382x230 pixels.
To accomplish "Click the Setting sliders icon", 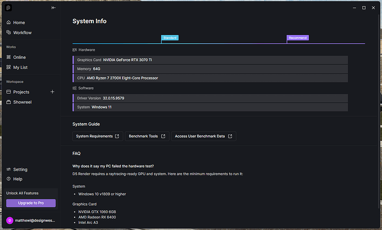I will tap(8, 169).
